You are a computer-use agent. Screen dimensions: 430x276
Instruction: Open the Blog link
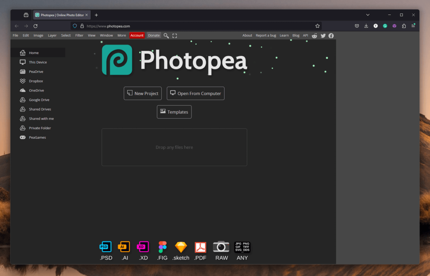[296, 35]
